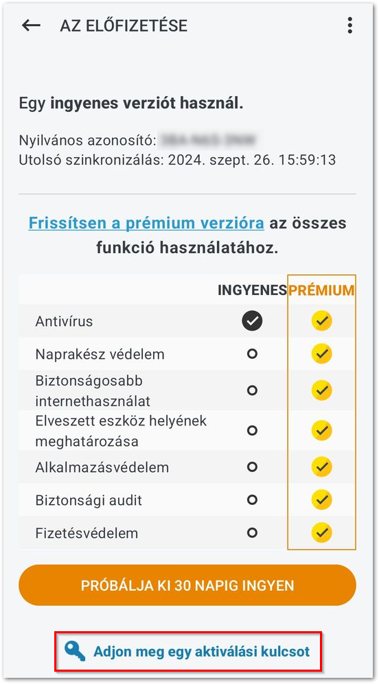Open Frissítsen a prémium verzióra link
Image resolution: width=379 pixels, height=684 pixels.
(x=146, y=223)
